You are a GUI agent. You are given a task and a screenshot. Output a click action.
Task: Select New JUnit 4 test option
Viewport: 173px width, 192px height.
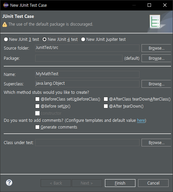click(60, 39)
